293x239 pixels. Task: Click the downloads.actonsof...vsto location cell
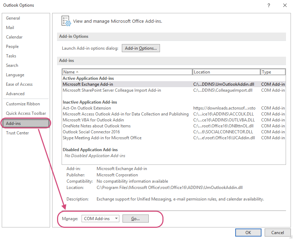point(224,108)
